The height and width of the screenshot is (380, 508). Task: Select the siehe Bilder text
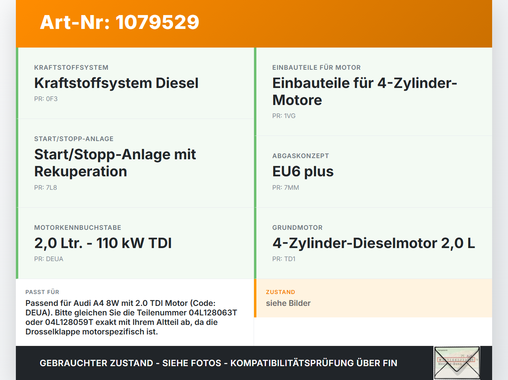coord(288,303)
